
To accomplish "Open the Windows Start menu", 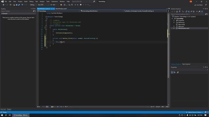I will tap(2, 115).
